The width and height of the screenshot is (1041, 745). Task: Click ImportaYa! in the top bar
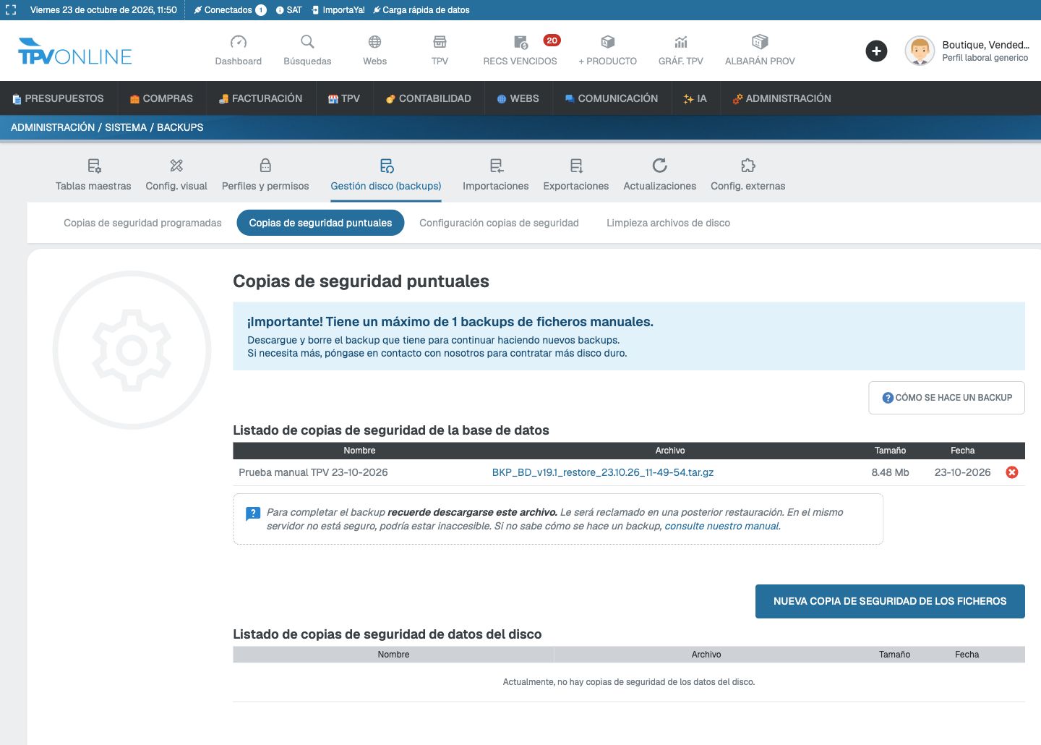338,10
